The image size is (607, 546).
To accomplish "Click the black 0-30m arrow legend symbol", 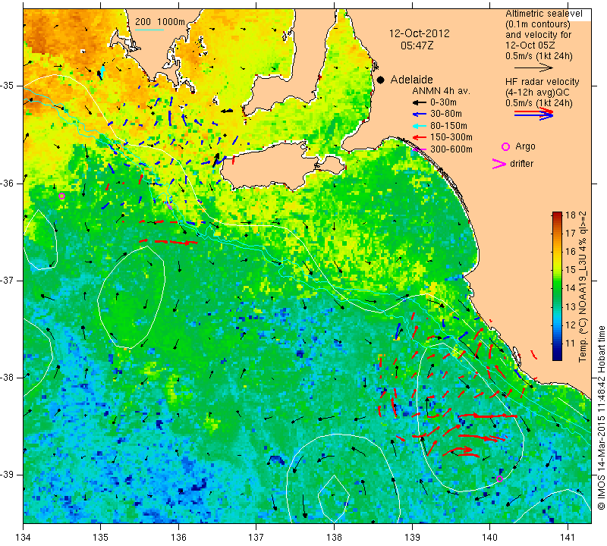I will 419,102.
